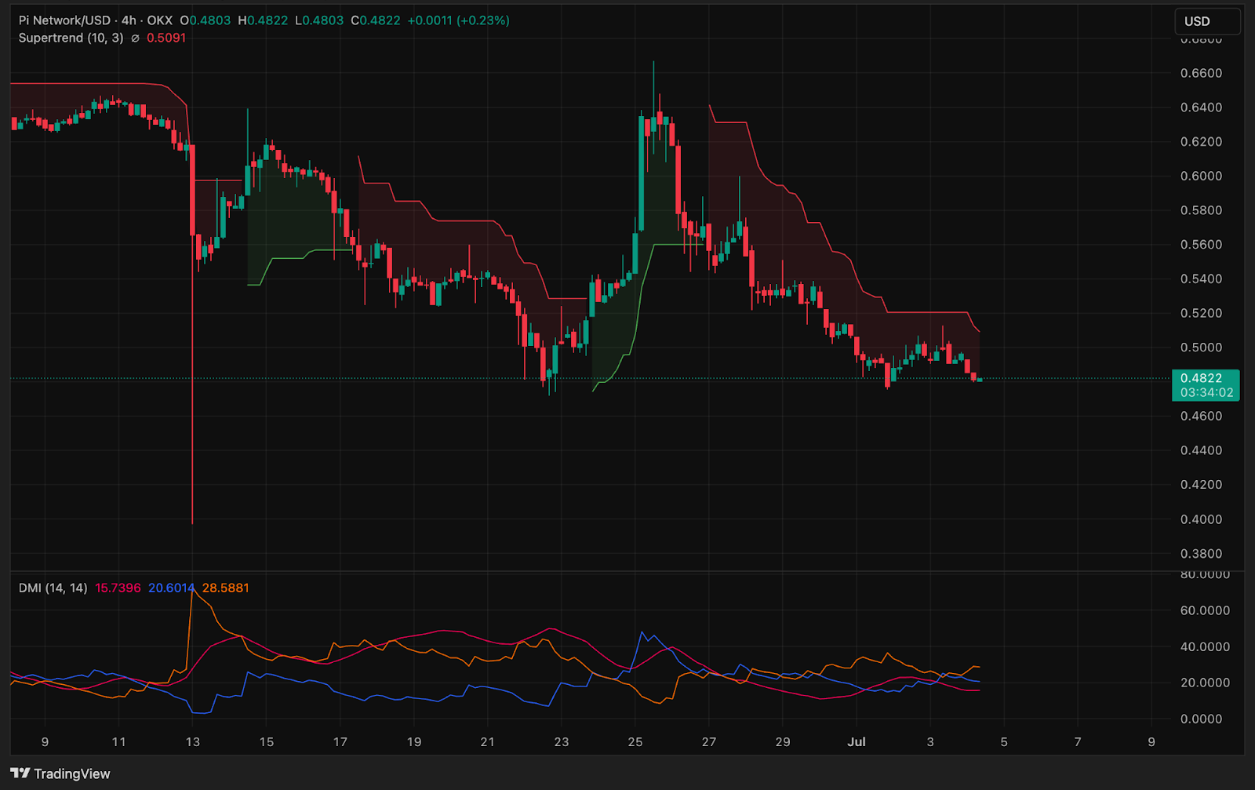Click the DMI value 28.5881

pos(225,588)
